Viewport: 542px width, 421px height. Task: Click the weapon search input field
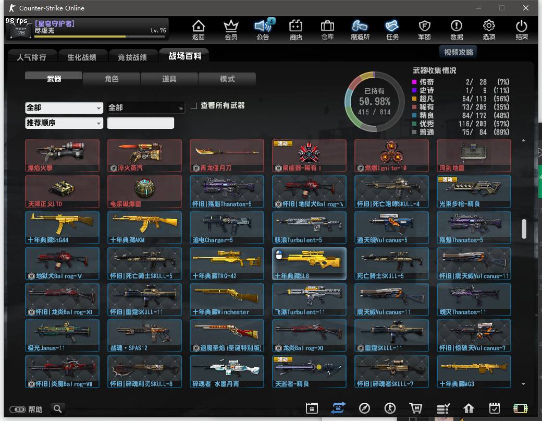pos(140,123)
